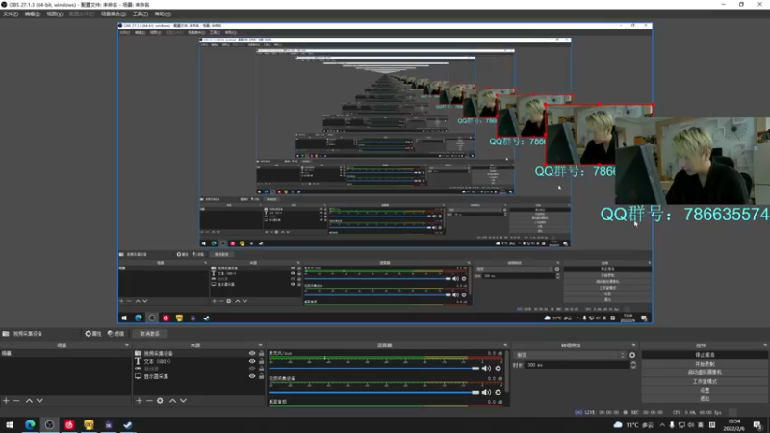Screen dimensions: 770x433
Task: Enable 工作室模式 studio mode
Action: pos(705,381)
